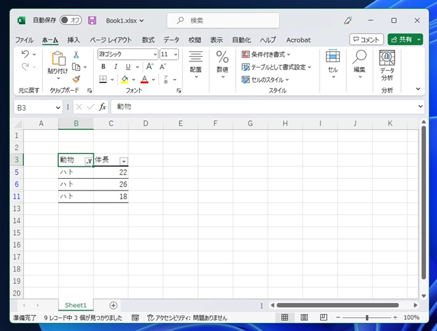Open the 挿入 ribbon tab

point(74,40)
